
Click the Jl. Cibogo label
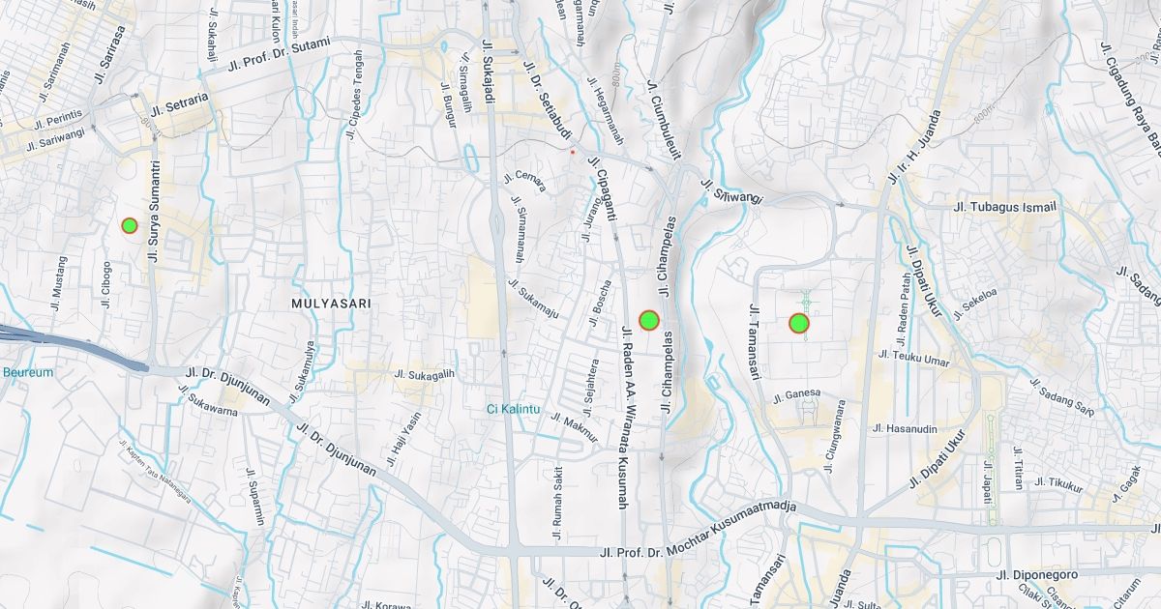point(106,284)
